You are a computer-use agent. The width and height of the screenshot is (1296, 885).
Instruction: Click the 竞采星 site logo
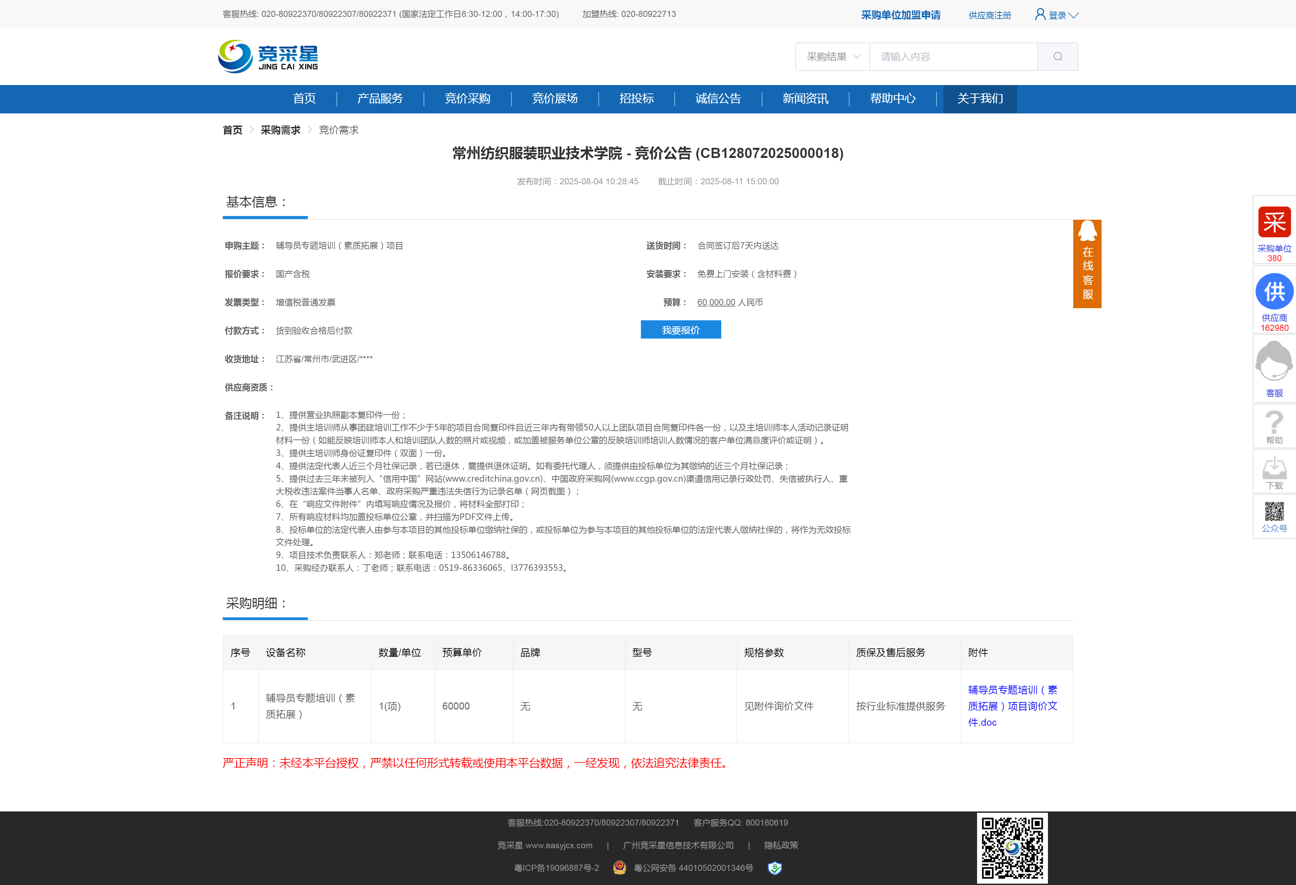(268, 56)
